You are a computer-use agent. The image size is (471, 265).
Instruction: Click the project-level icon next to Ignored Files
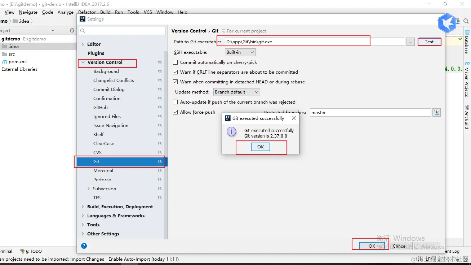[160, 117]
